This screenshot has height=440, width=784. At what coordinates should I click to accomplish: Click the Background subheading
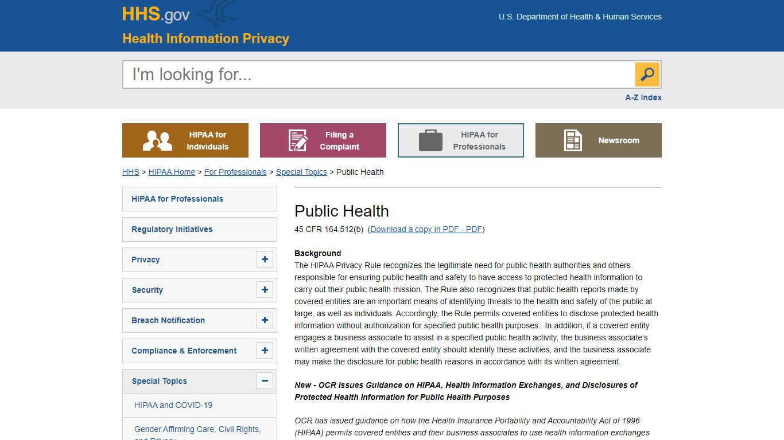pyautogui.click(x=317, y=253)
